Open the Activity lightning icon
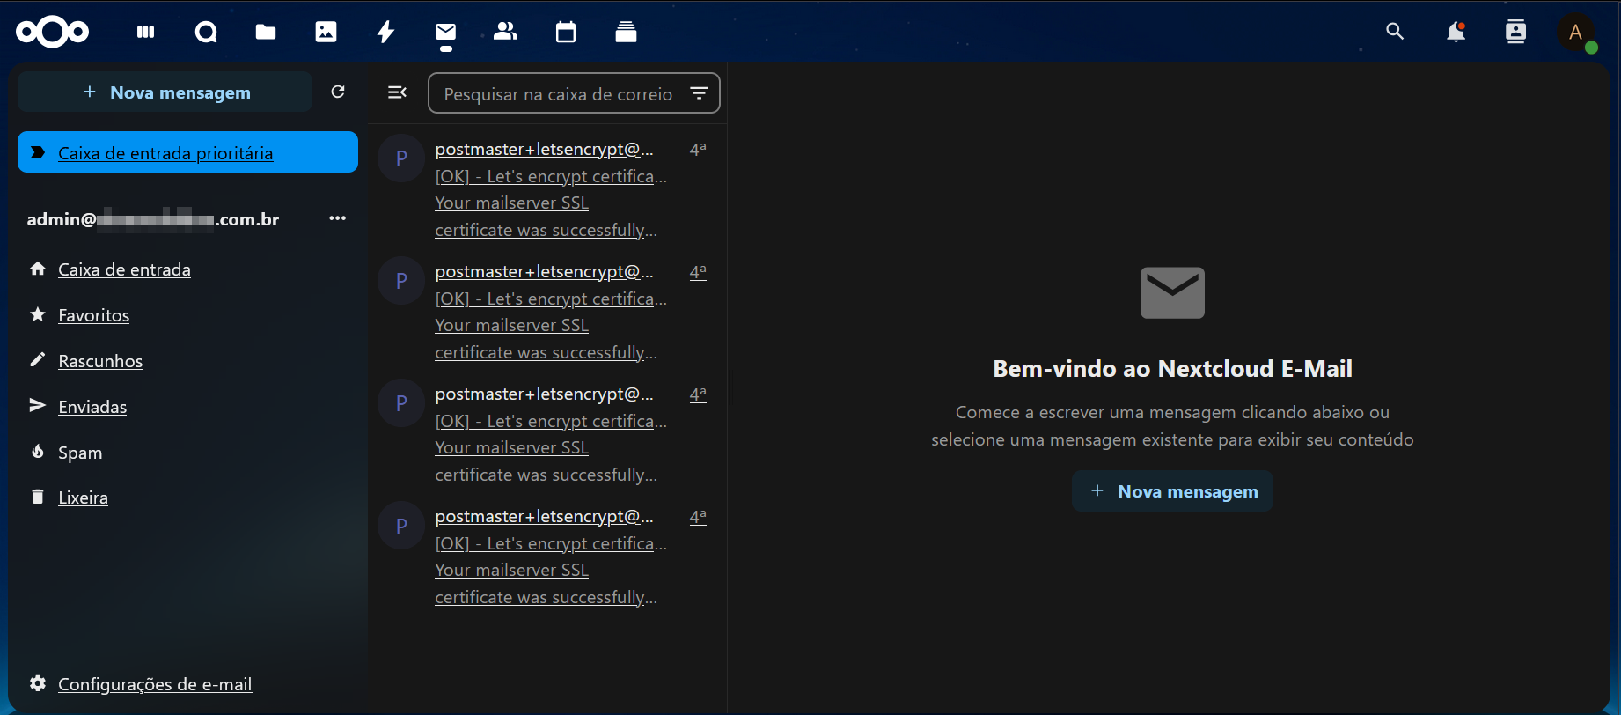The image size is (1621, 715). [385, 33]
